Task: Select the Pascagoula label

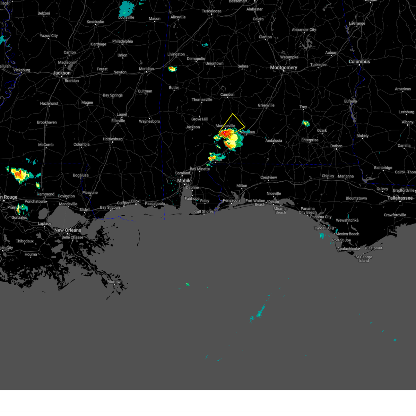Action: point(155,204)
